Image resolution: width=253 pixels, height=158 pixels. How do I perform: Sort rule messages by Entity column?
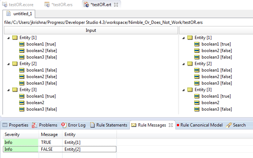coord(90,134)
